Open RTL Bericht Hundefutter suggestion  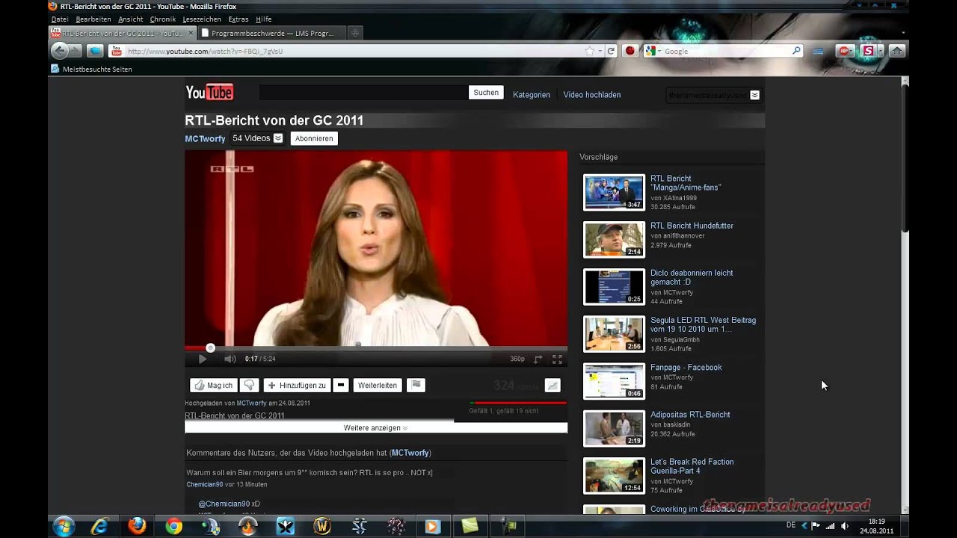click(x=692, y=226)
